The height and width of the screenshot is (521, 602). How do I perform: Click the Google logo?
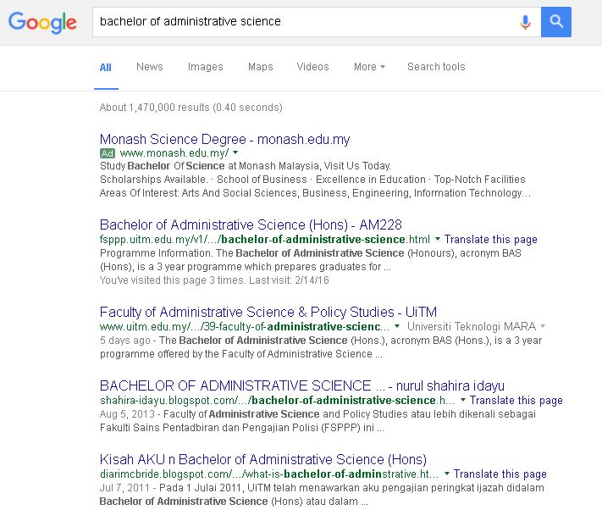(42, 22)
